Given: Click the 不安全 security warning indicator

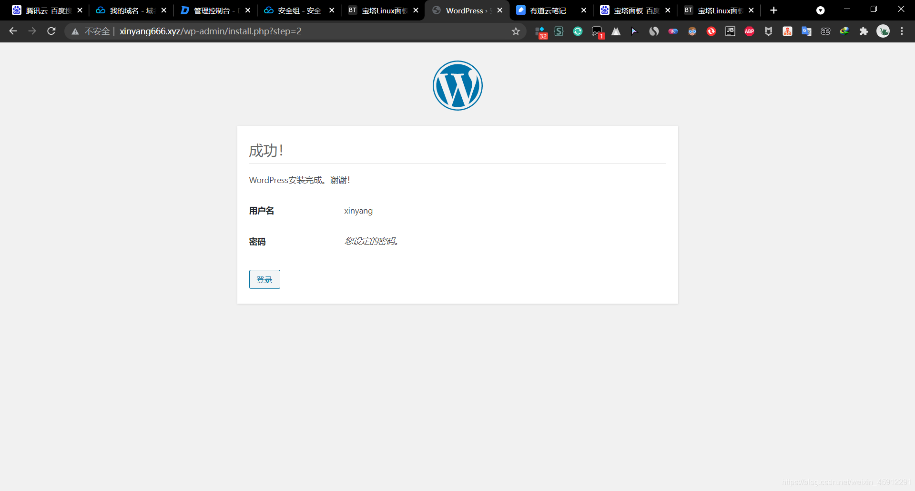Looking at the screenshot, I should pyautogui.click(x=91, y=31).
